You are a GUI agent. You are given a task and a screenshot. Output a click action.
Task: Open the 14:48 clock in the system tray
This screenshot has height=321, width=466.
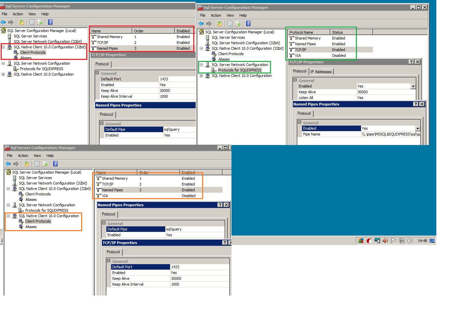[422, 241]
